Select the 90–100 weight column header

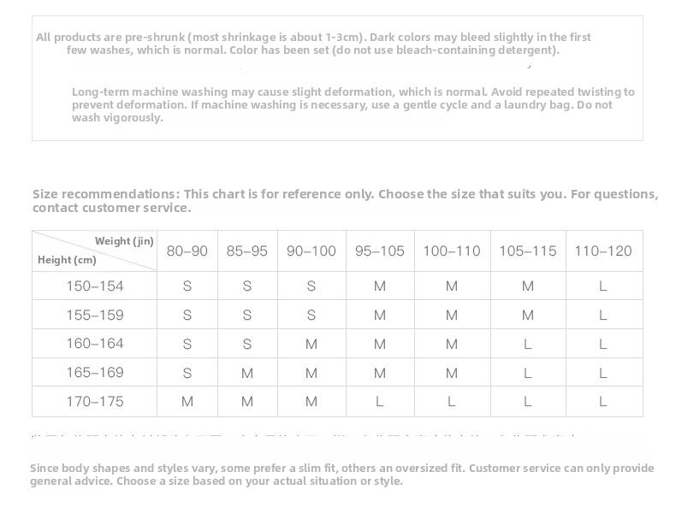click(x=311, y=251)
